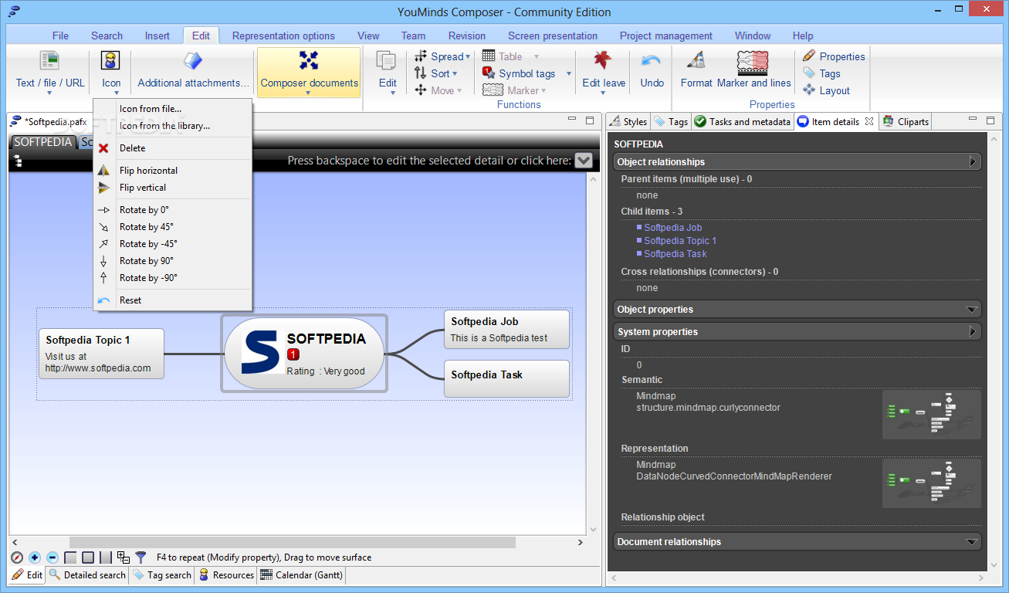Click the Softpedia S logo in the central node
The width and height of the screenshot is (1009, 593).
[x=261, y=352]
